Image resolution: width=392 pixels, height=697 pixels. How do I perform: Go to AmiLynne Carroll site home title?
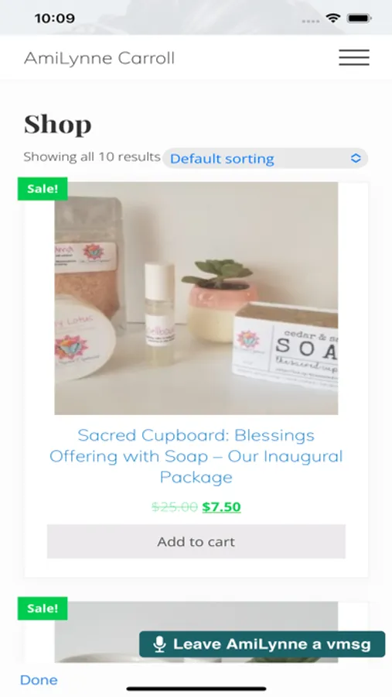(100, 58)
